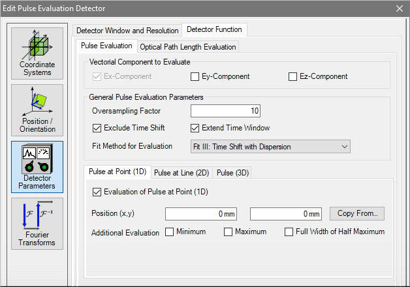Close the Edit Pulse Evaluation Detector dialog
Viewport: 410px width, 287px height.
click(400, 8)
